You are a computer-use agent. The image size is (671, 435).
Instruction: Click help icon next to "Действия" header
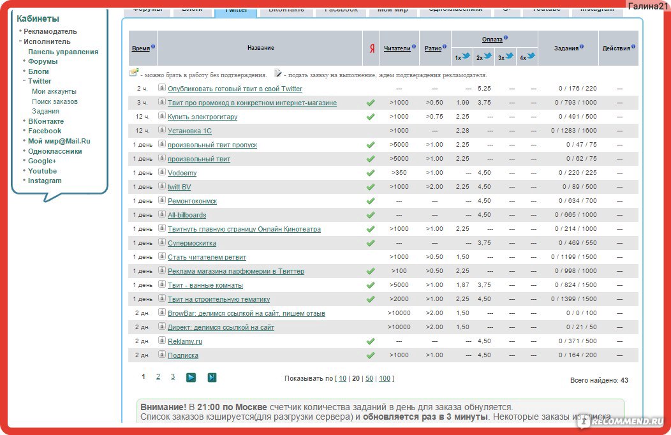633,47
